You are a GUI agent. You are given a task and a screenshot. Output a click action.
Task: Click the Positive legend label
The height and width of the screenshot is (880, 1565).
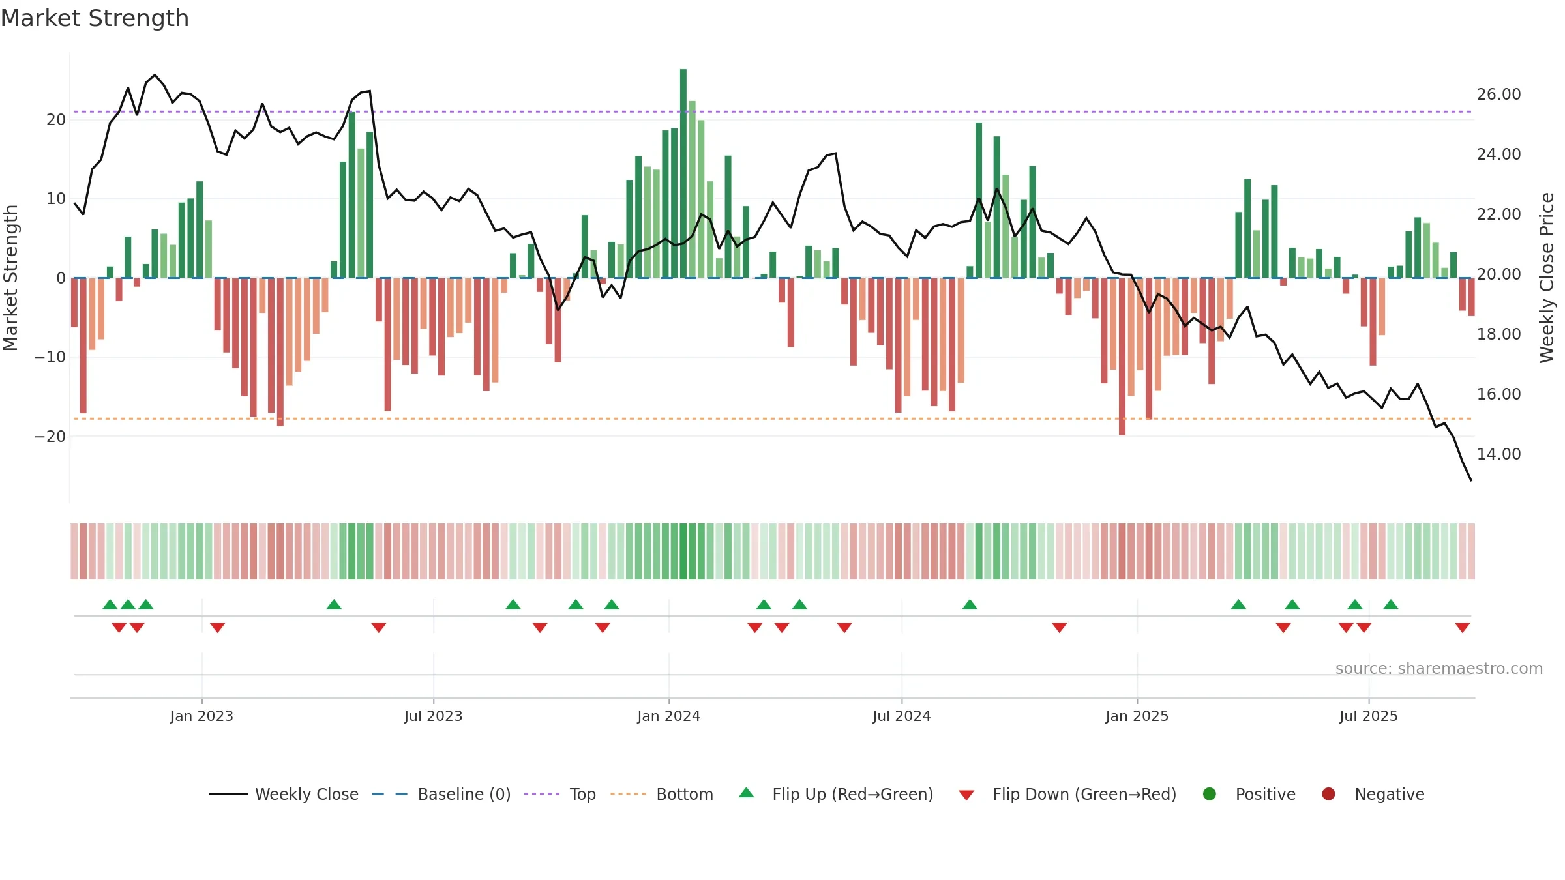coord(1266,794)
